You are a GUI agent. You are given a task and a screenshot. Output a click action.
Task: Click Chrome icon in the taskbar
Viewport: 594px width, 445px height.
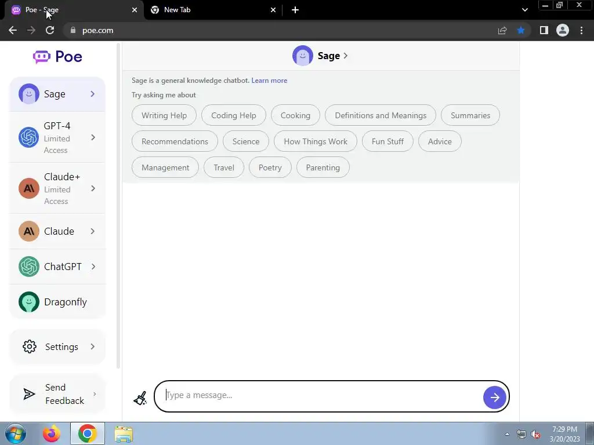point(88,433)
